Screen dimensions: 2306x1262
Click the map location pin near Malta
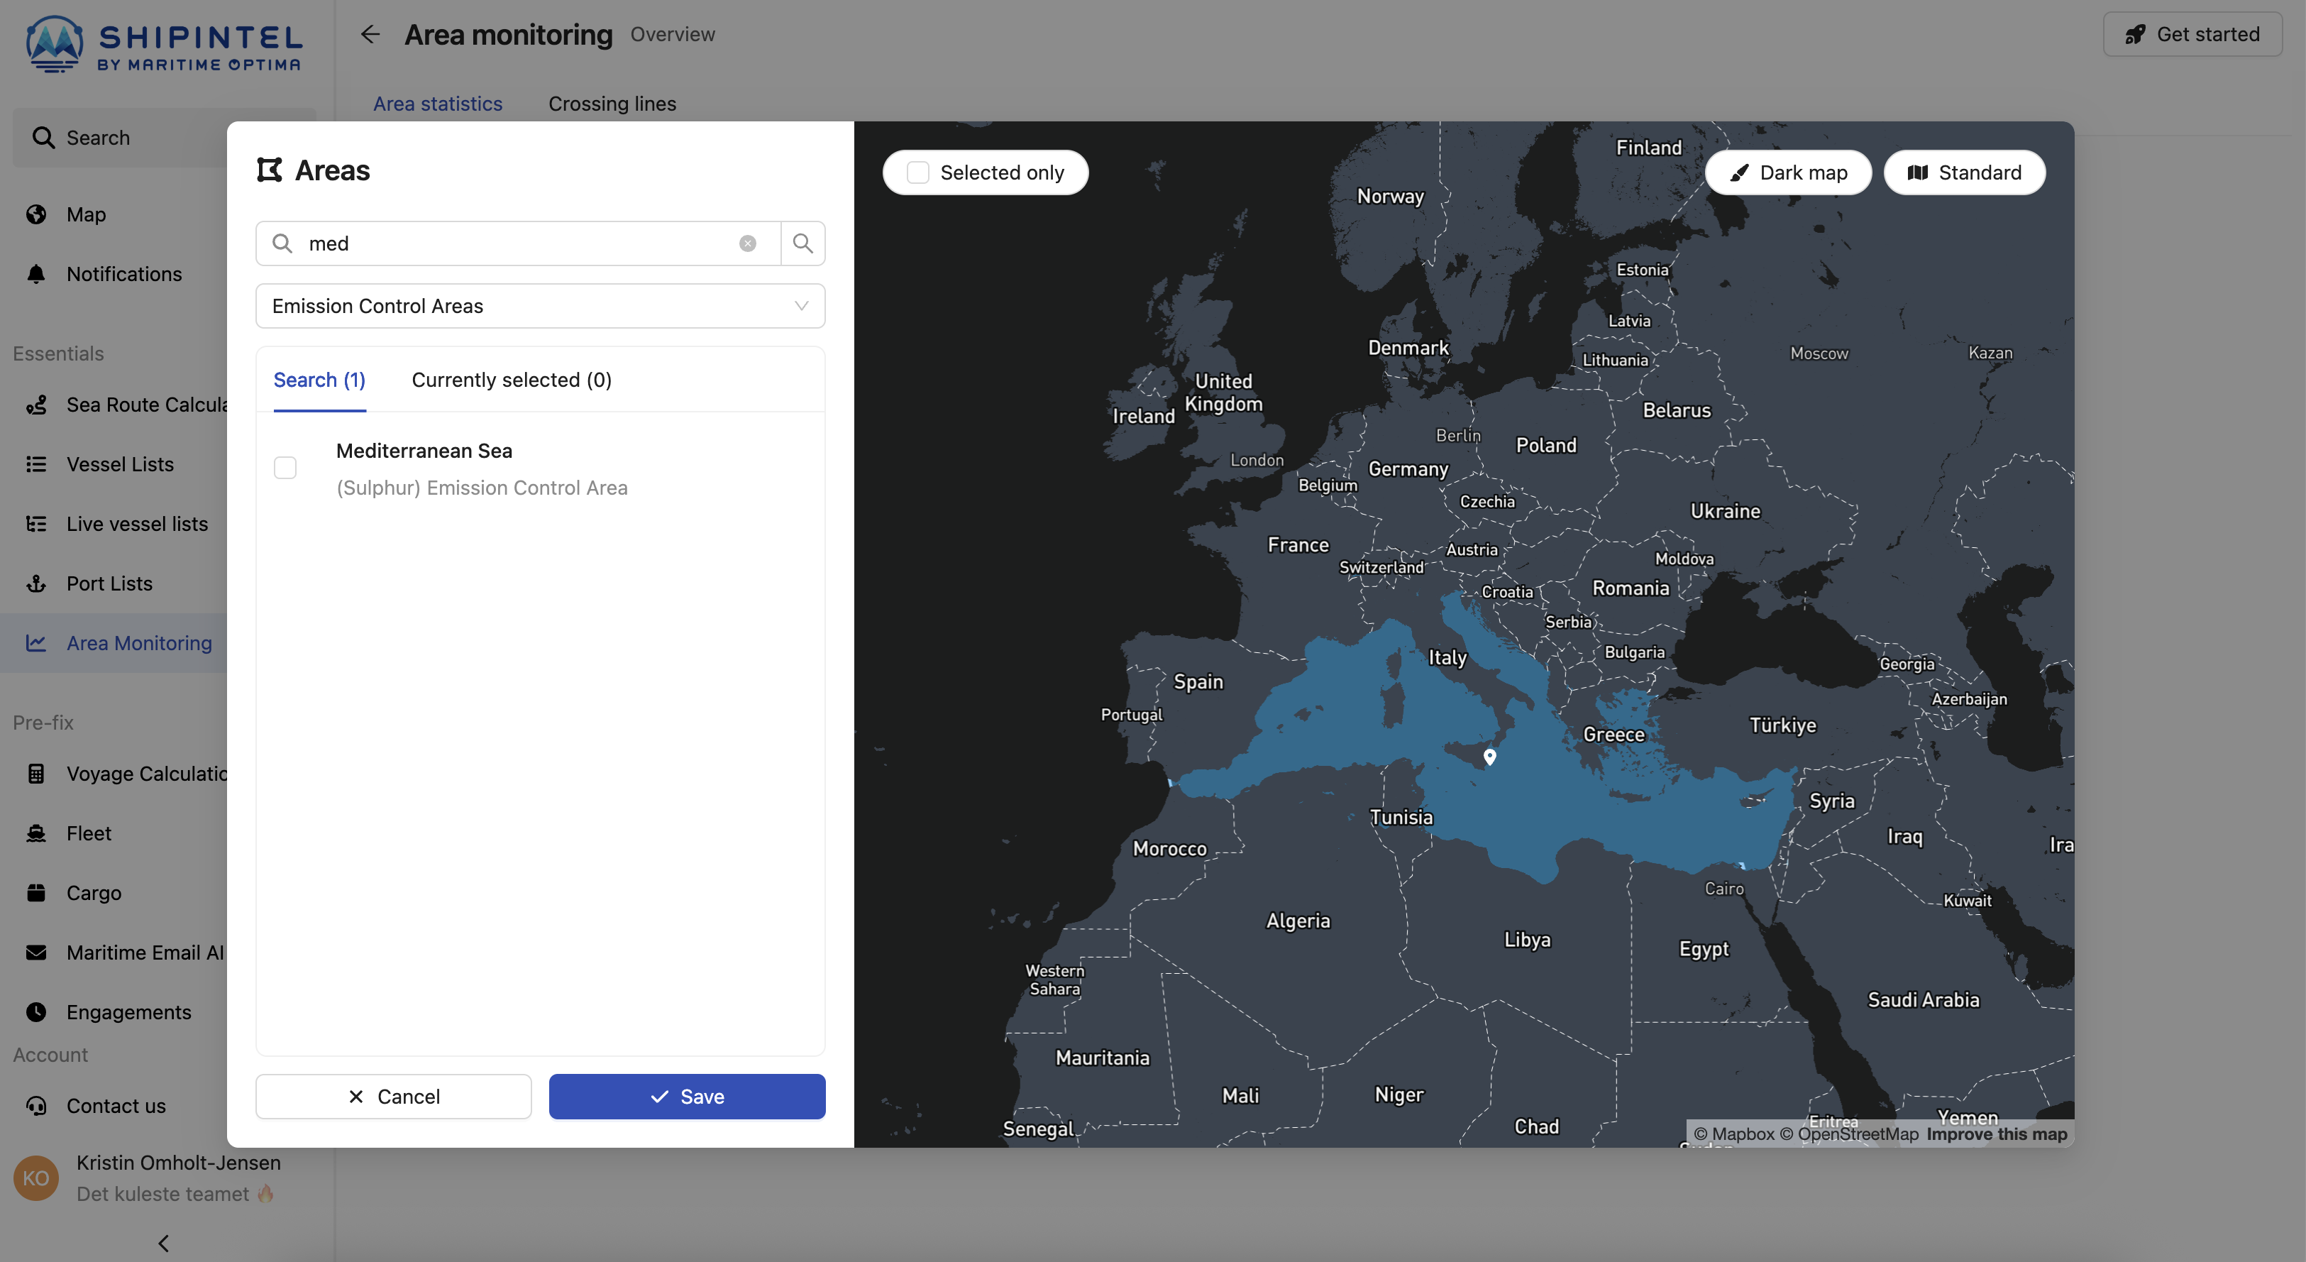tap(1489, 757)
